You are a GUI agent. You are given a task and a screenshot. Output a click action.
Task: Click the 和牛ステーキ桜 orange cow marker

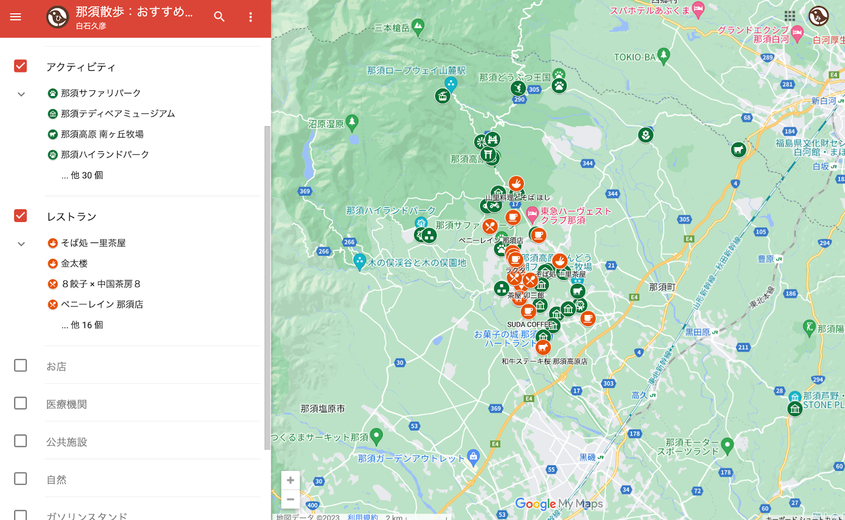(x=543, y=347)
